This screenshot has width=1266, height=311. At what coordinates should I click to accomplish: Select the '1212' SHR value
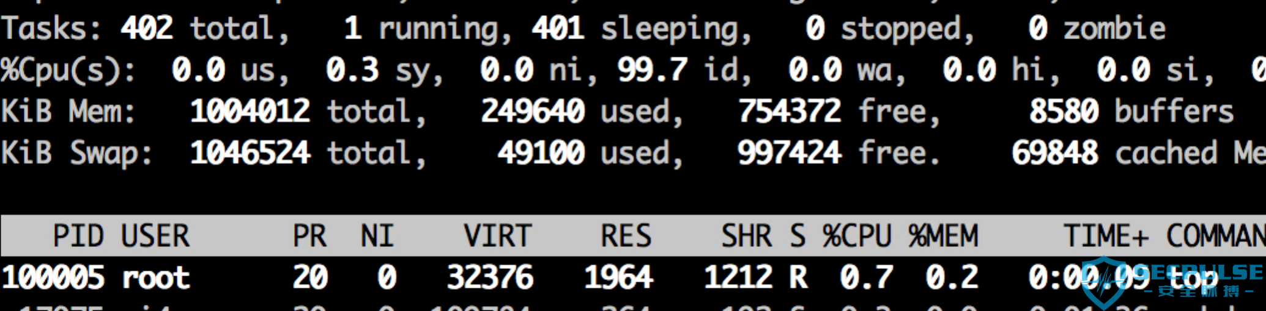click(738, 277)
